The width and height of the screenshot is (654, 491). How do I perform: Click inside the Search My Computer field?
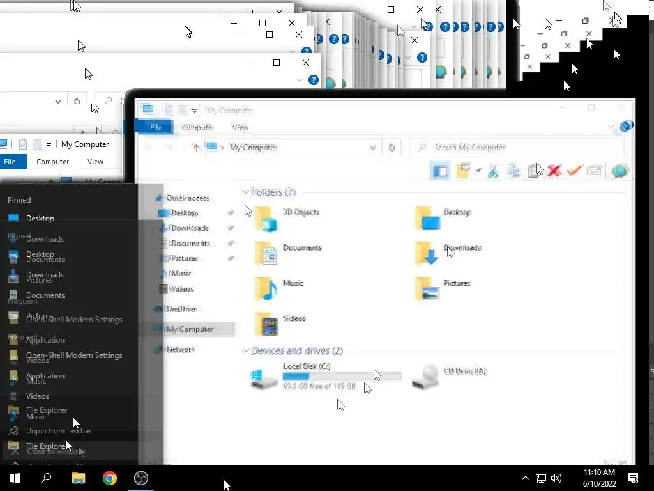516,147
